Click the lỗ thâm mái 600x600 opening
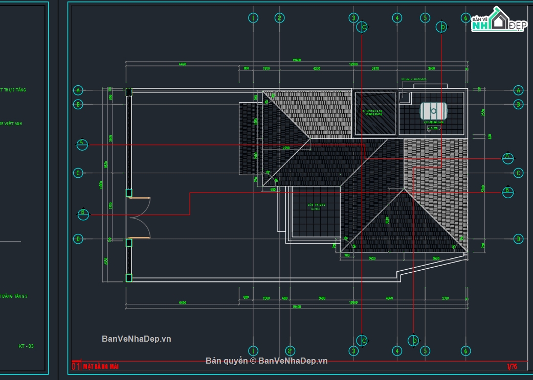The height and width of the screenshot is (380, 533). [405, 98]
